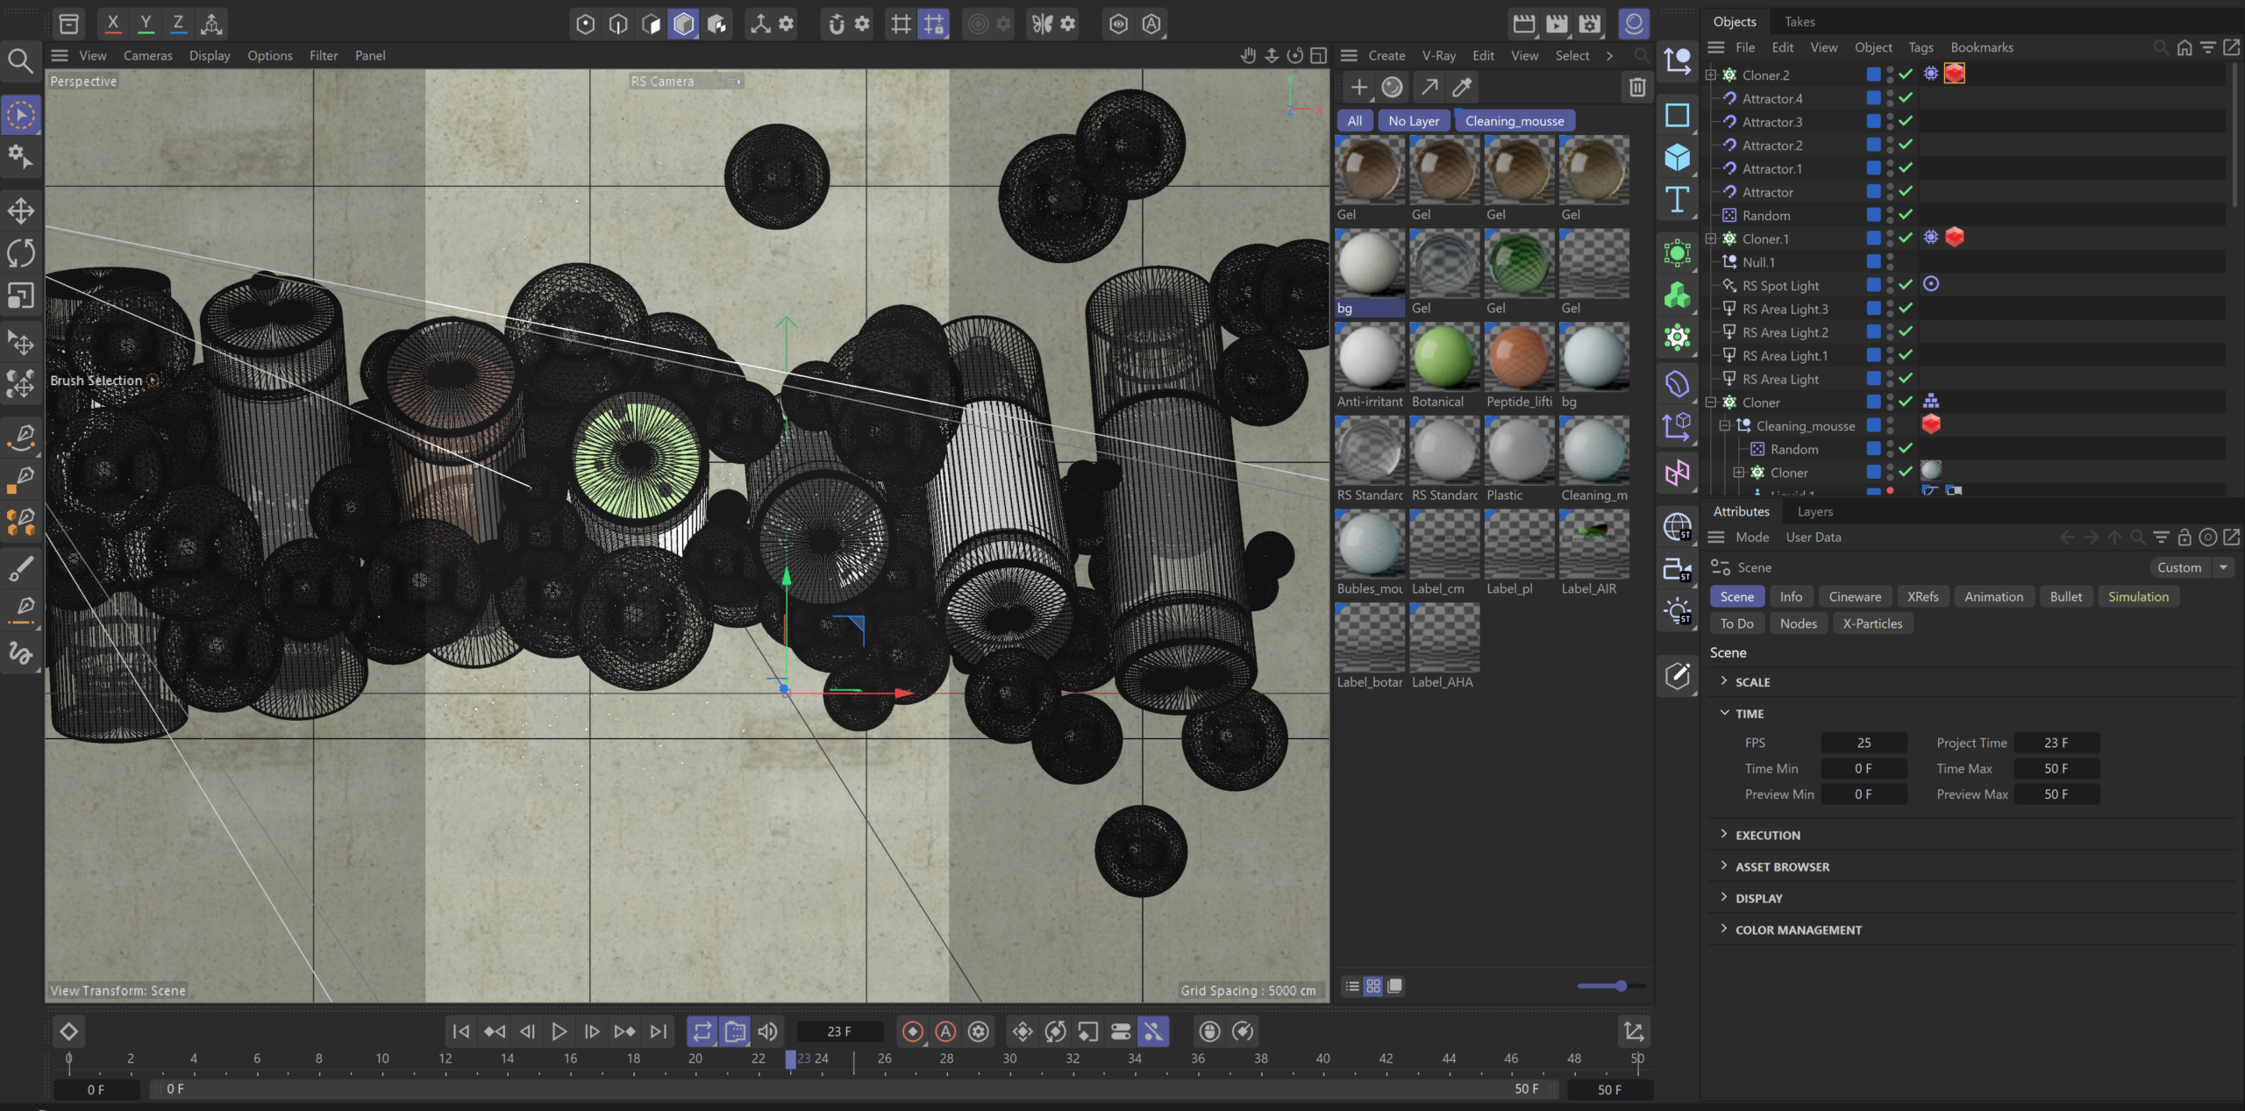Click the Scale tool icon

pyautogui.click(x=21, y=296)
